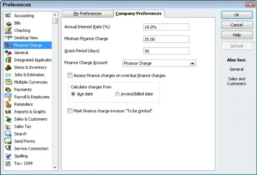Click the Desktop View category icon
The width and height of the screenshot is (257, 175).
[x=8, y=37]
